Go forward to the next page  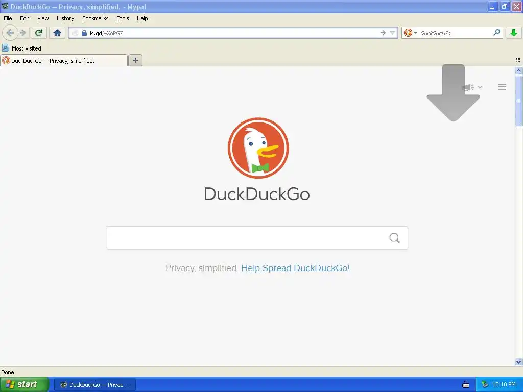click(x=22, y=33)
